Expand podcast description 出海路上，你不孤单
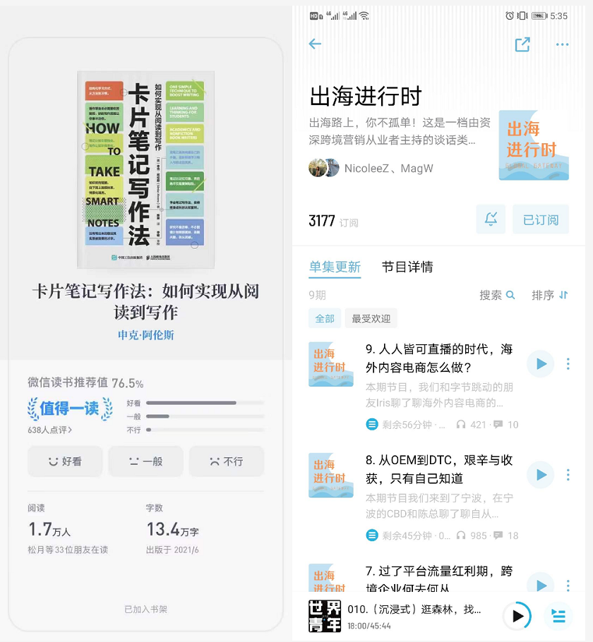The height and width of the screenshot is (642, 593). pyautogui.click(x=400, y=131)
